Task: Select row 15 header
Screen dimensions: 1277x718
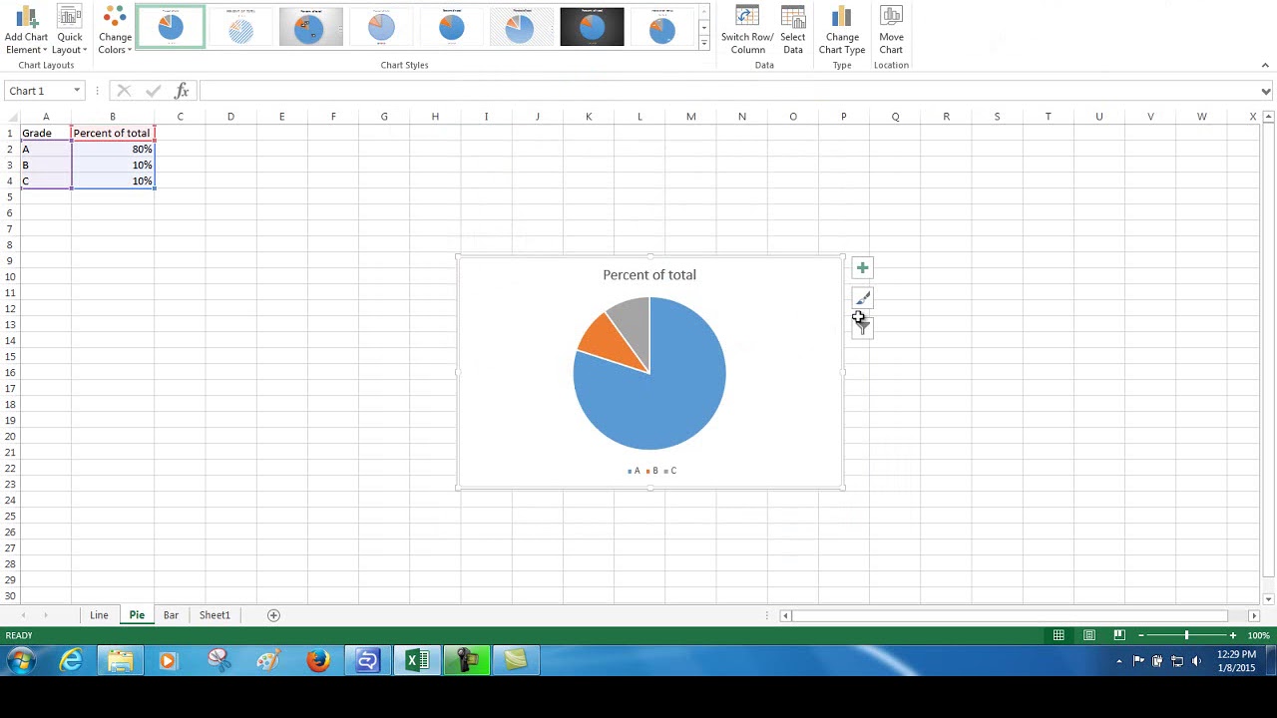Action: point(10,356)
